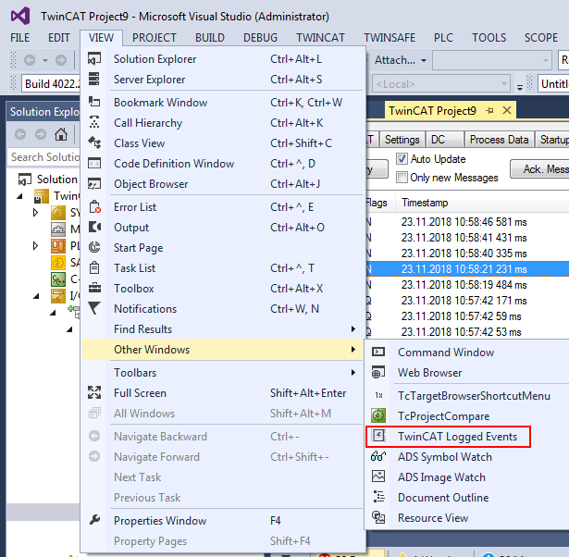
Task: Click the Build 4022 version field
Action: coord(51,84)
